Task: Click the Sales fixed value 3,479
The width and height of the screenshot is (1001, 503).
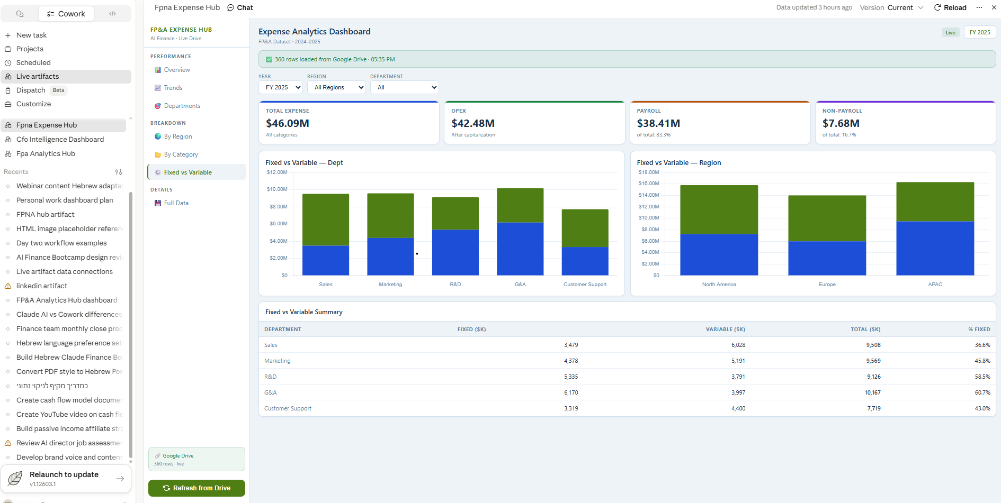Action: pyautogui.click(x=571, y=345)
